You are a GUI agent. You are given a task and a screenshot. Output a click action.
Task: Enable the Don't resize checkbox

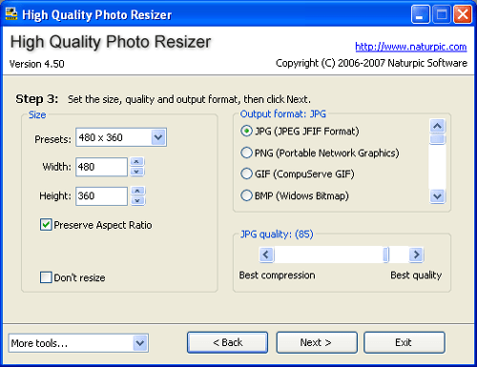(46, 277)
